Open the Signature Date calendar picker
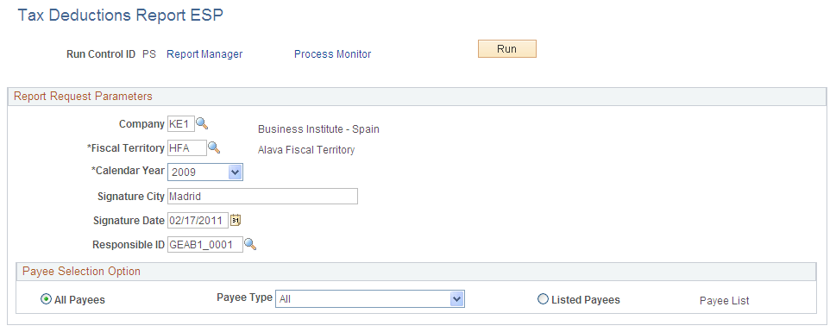This screenshot has height=332, width=836. [x=236, y=220]
